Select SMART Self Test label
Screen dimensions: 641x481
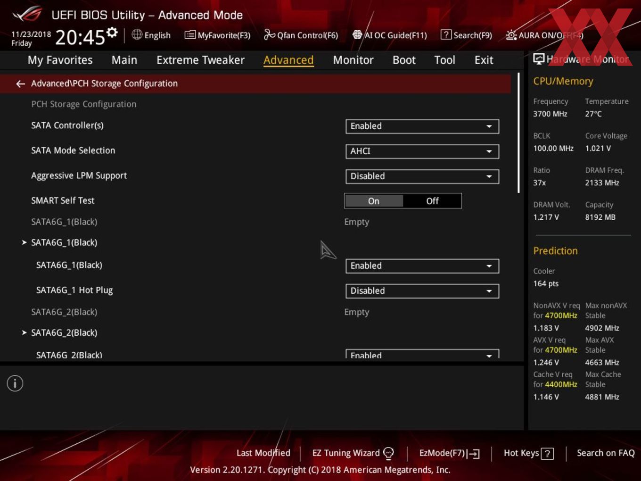click(63, 200)
